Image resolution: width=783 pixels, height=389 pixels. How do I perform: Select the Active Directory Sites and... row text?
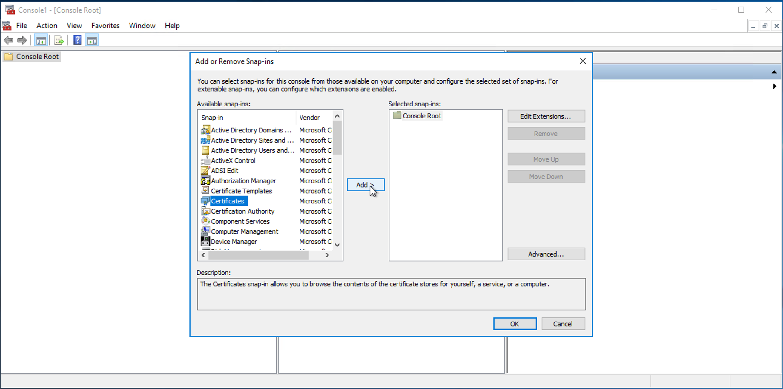pyautogui.click(x=253, y=140)
